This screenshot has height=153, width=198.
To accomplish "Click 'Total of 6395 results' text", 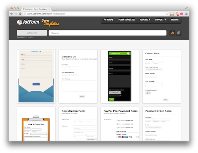I will [x=25, y=37].
